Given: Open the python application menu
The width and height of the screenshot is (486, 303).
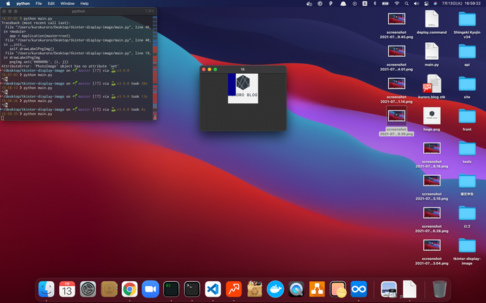Looking at the screenshot, I should point(23,4).
